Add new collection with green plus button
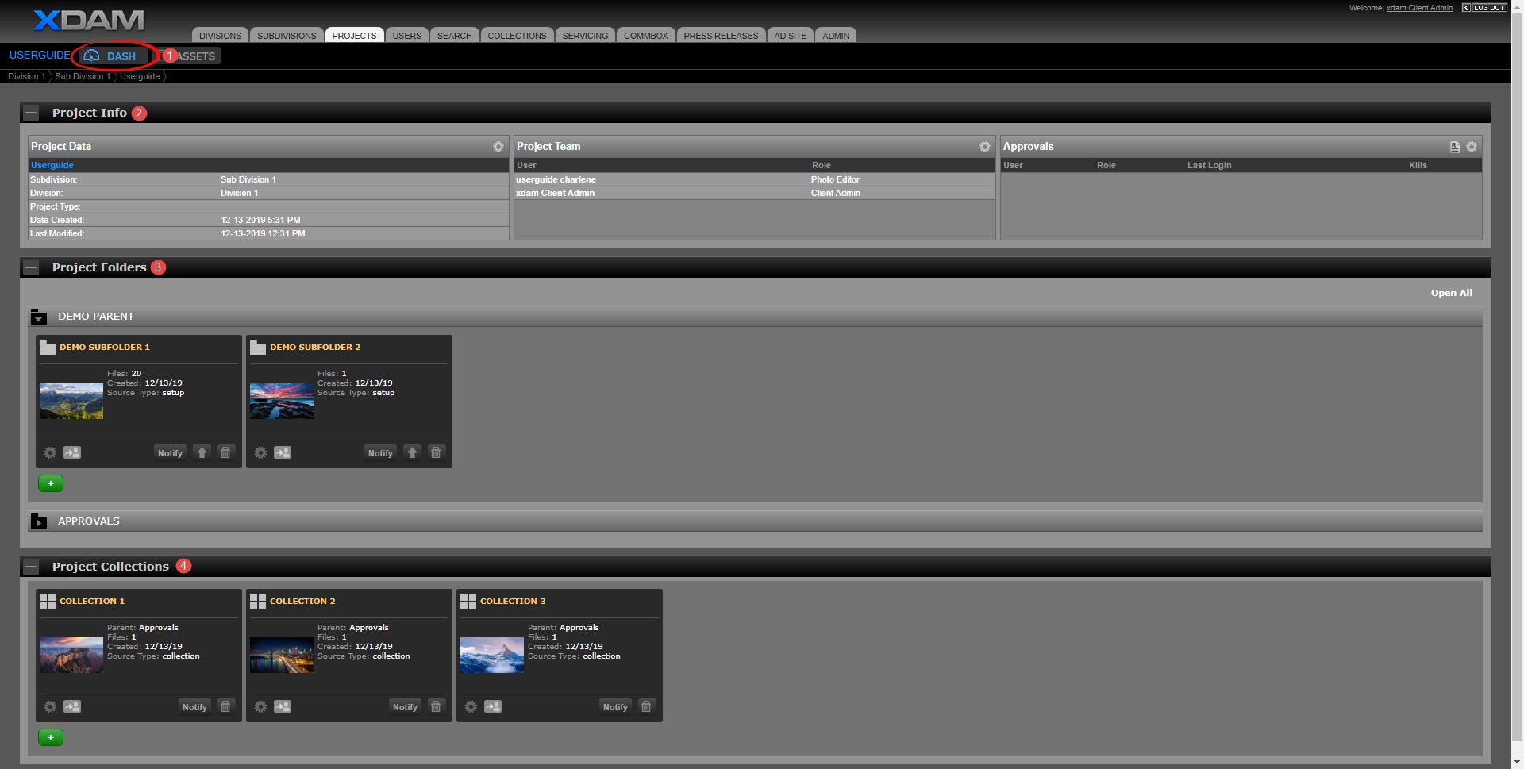 tap(51, 737)
